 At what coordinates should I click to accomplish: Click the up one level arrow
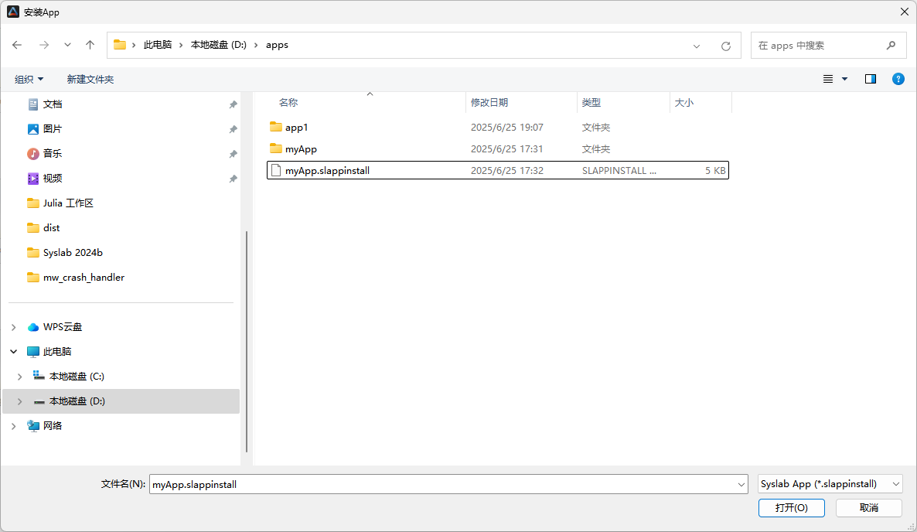pyautogui.click(x=90, y=45)
